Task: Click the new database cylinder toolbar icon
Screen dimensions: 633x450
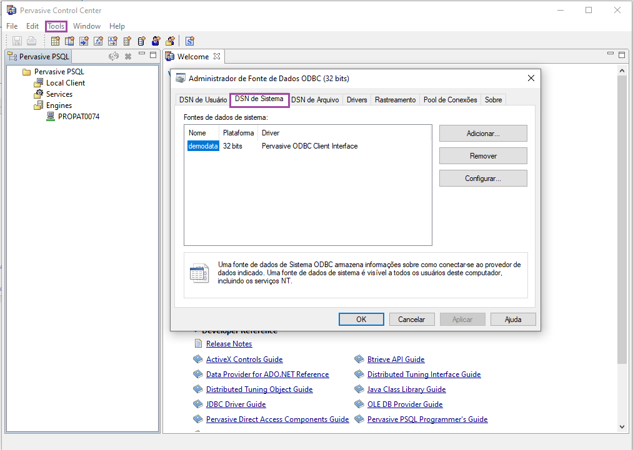Action: click(x=141, y=41)
